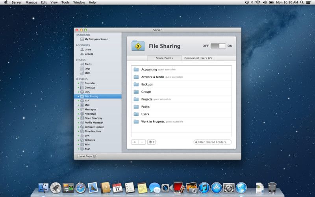Click the plus button to add share
This screenshot has height=197, width=315.
135,142
